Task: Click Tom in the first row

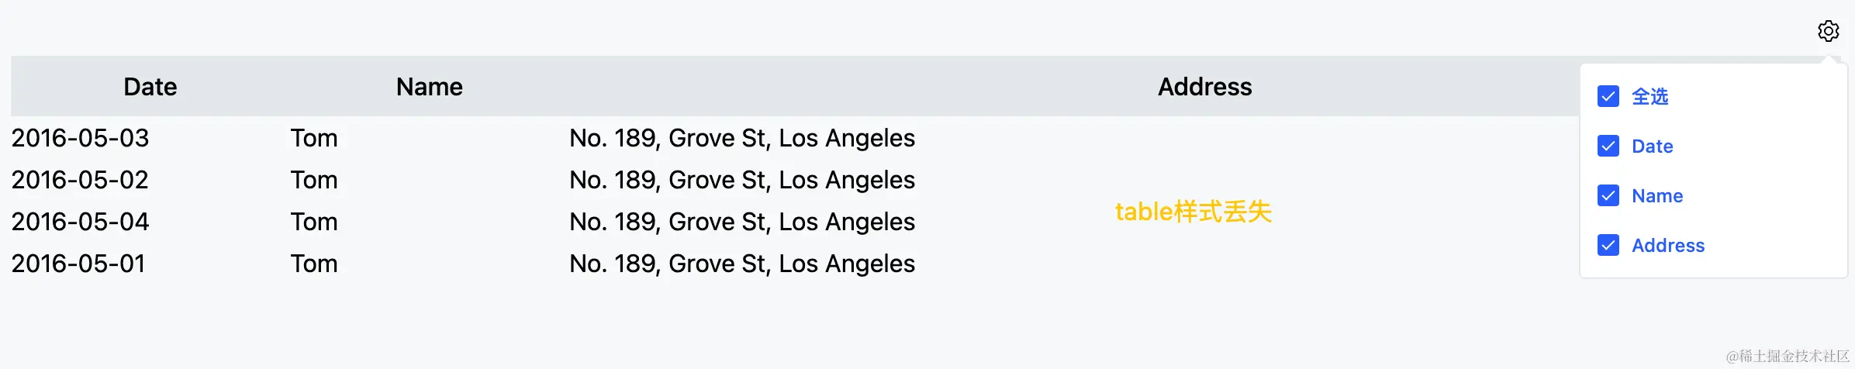Action: coord(314,138)
